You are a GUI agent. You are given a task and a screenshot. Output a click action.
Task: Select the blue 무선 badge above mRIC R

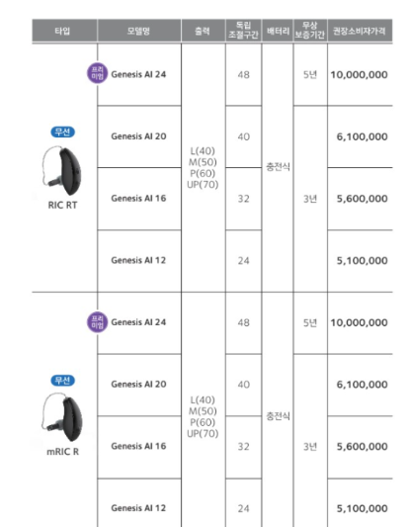[63, 381]
